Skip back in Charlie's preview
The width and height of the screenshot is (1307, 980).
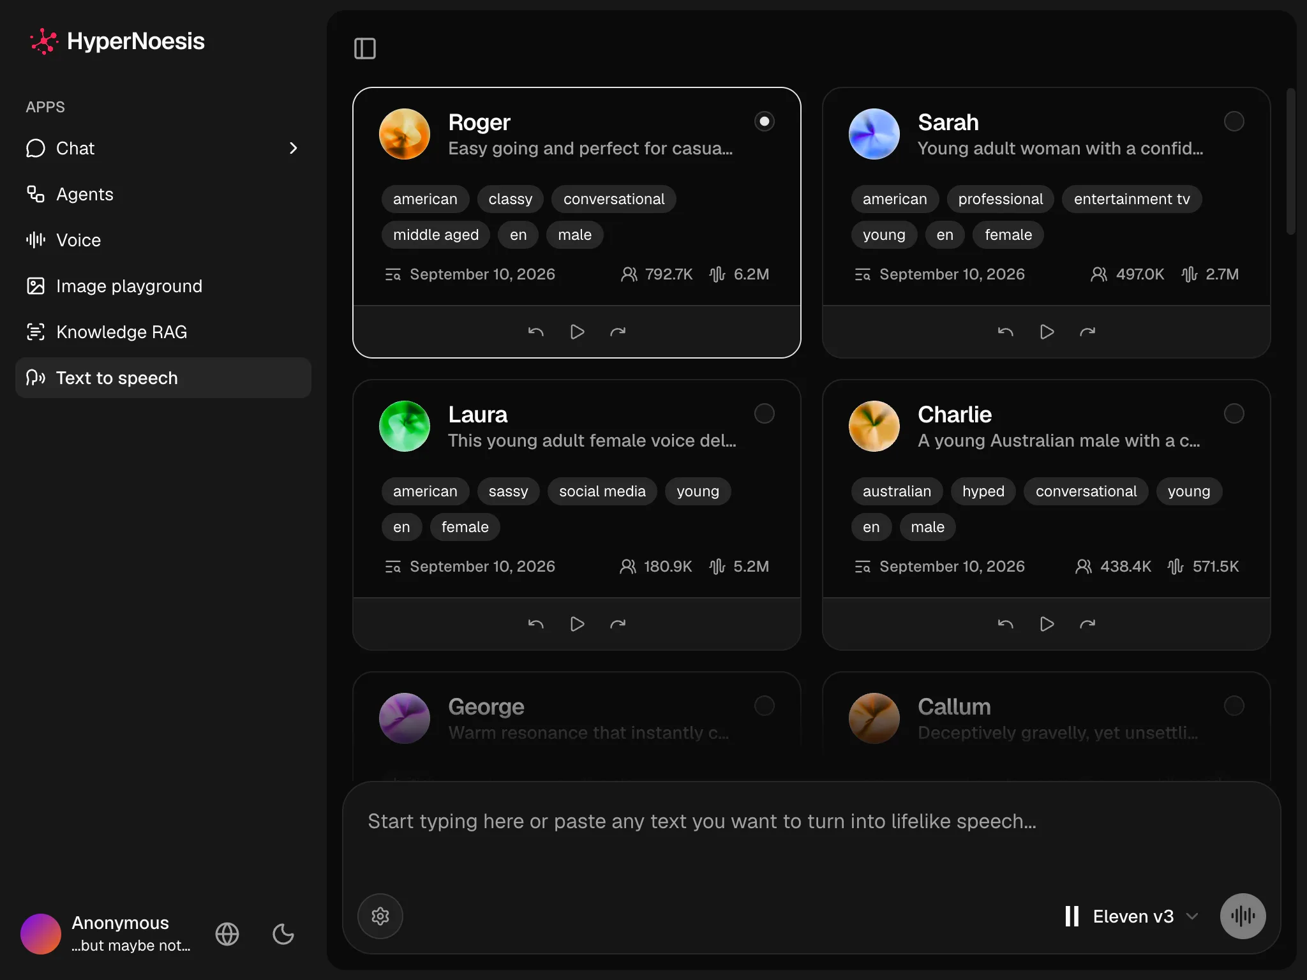[x=1006, y=624]
